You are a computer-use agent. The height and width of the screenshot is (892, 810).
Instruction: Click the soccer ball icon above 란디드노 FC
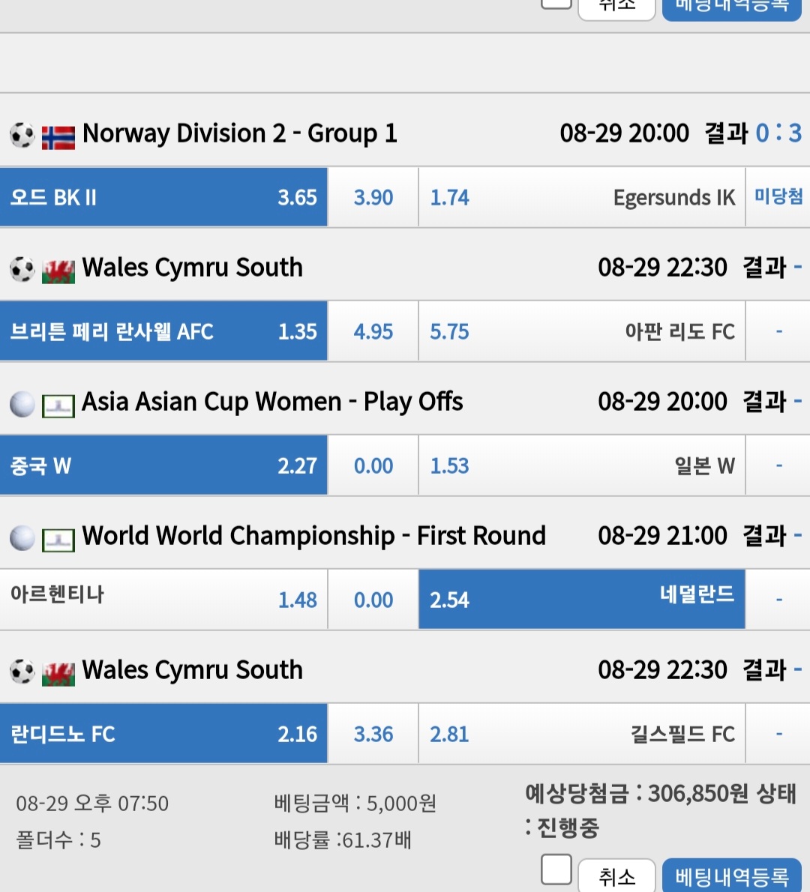[22, 672]
